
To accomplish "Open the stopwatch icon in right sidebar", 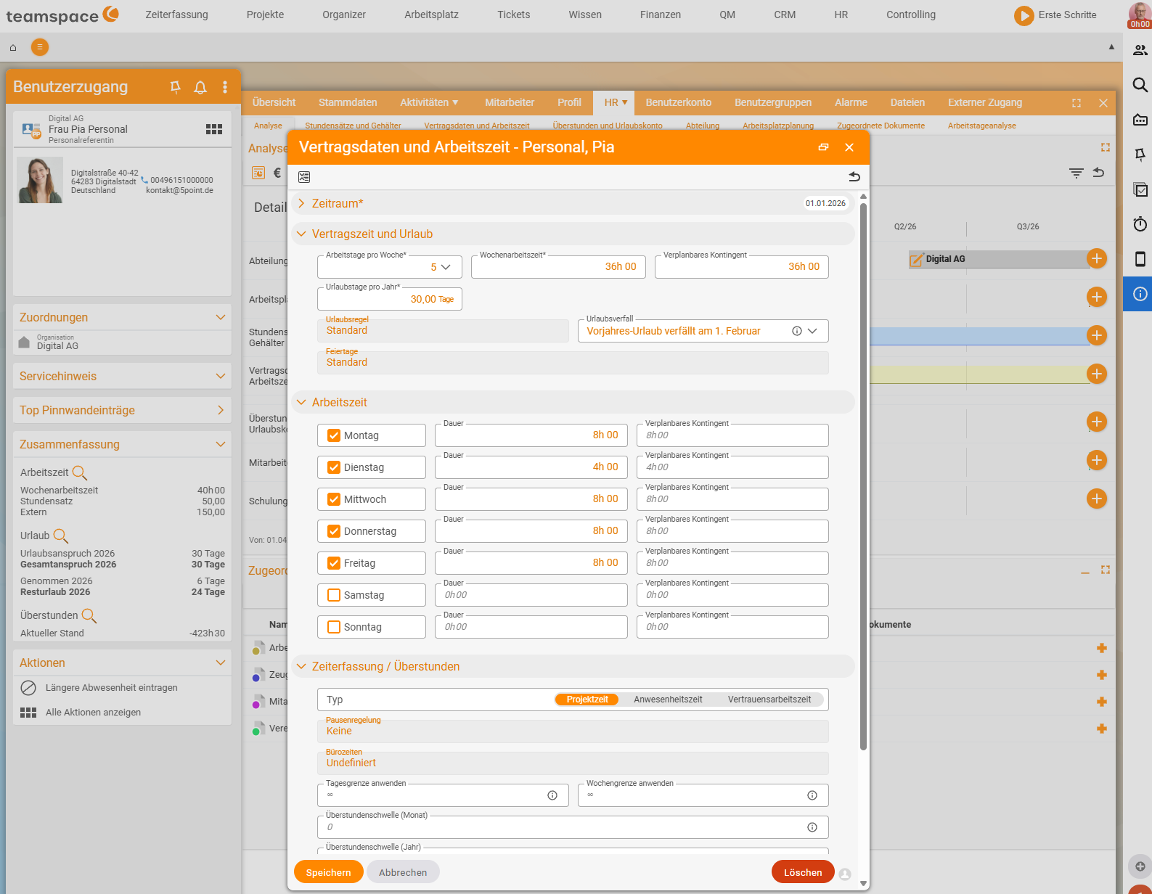I will pos(1140,224).
